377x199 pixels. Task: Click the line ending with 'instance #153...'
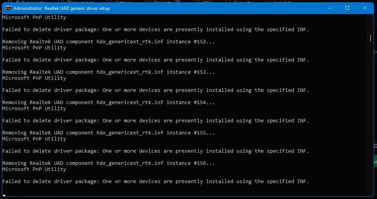(108, 72)
